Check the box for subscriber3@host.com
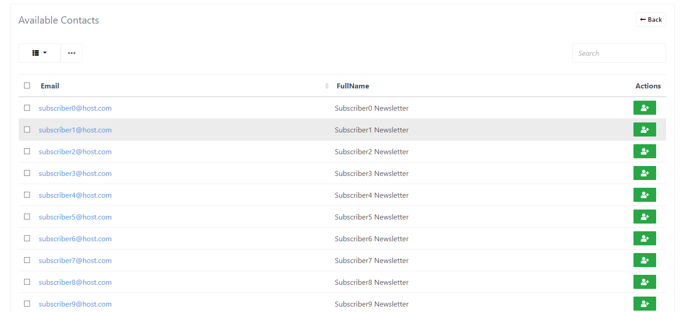Image resolution: width=687 pixels, height=312 pixels. click(27, 173)
